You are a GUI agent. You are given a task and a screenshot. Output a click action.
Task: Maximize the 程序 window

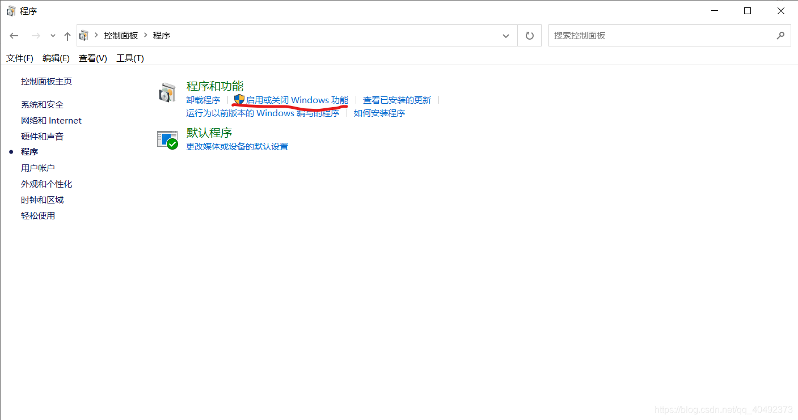(x=748, y=11)
